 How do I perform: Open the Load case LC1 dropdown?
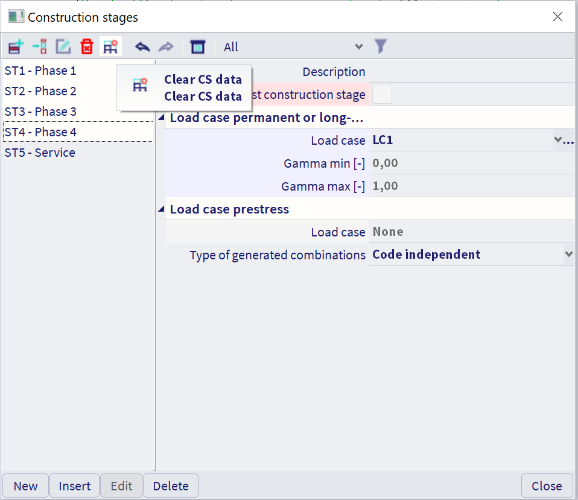[x=557, y=140]
